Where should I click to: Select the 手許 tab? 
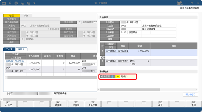26,16
